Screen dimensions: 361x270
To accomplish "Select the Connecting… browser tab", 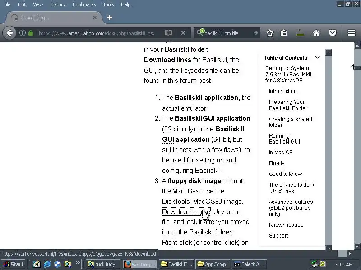I will pyautogui.click(x=54, y=18).
